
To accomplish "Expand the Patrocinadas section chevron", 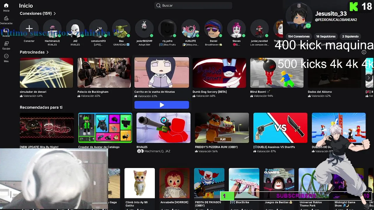I will [47, 52].
